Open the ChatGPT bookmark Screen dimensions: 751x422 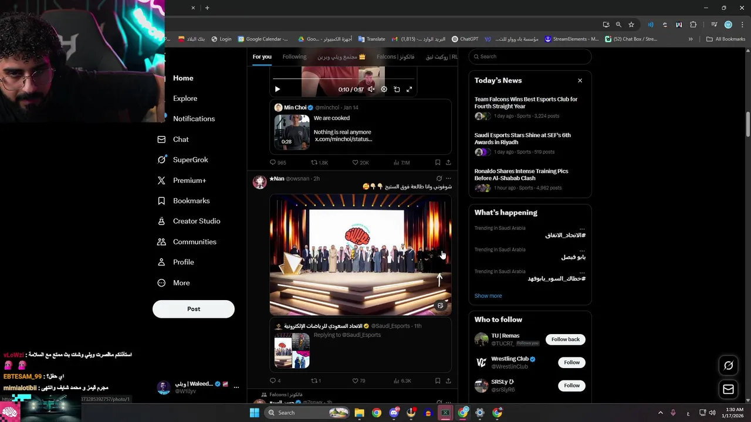(x=465, y=39)
